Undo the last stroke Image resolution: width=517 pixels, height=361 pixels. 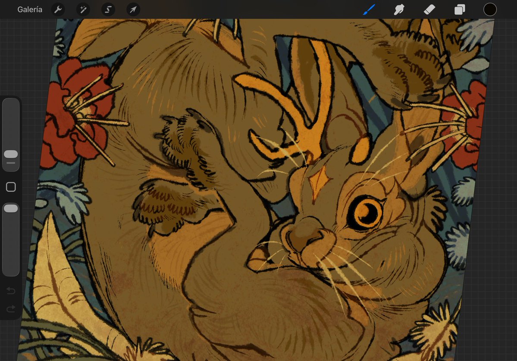pos(11,290)
